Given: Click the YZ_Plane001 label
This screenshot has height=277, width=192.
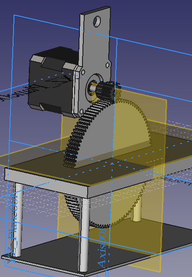Looking at the screenshot, I should (x=13, y=230).
